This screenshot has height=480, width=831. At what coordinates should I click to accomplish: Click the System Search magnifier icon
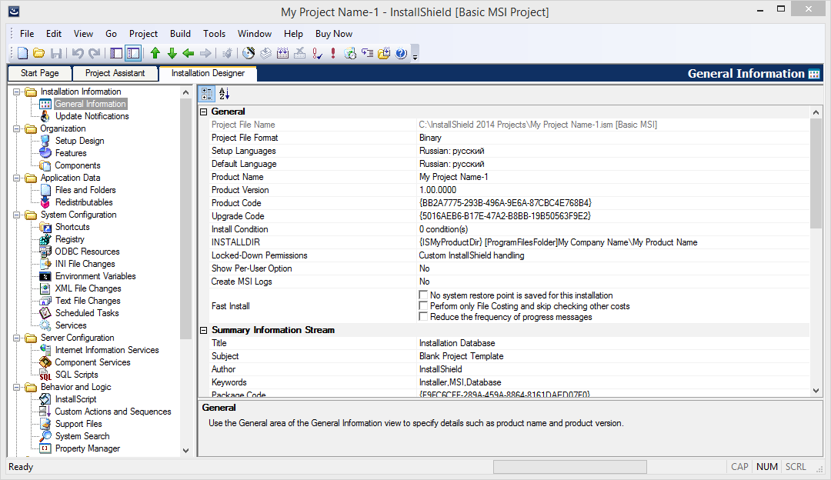(x=45, y=436)
